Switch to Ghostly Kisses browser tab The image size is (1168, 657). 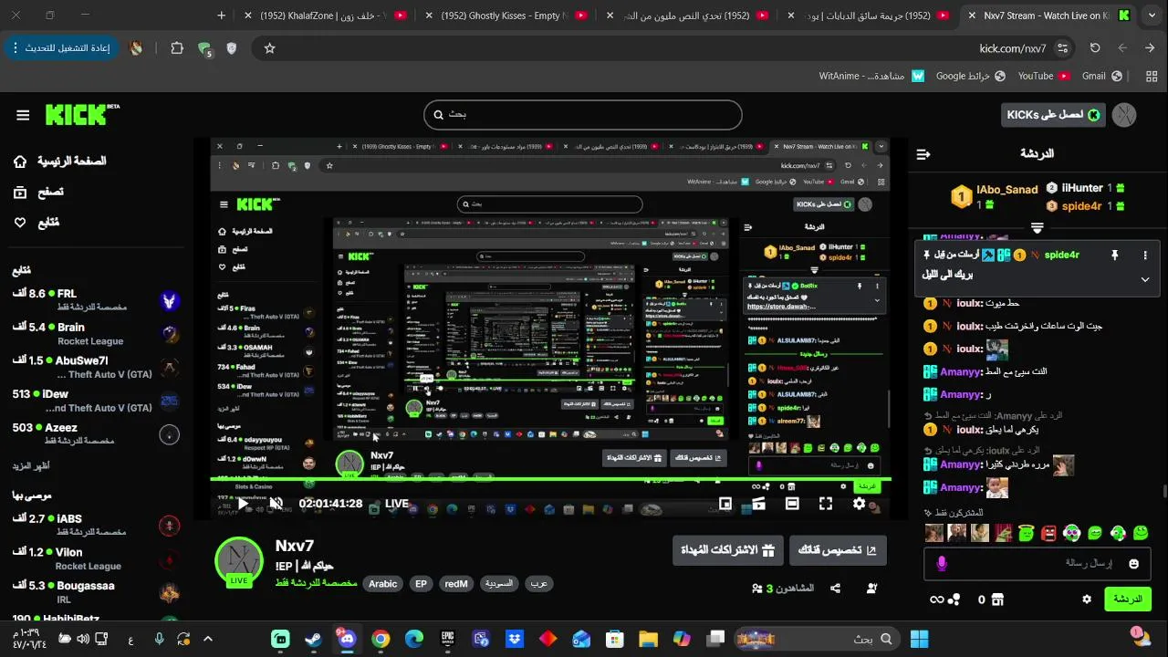[x=507, y=16]
